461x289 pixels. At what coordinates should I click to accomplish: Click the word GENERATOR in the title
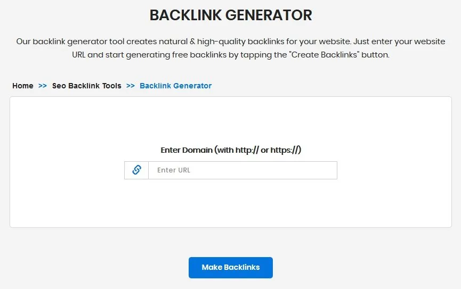point(269,15)
